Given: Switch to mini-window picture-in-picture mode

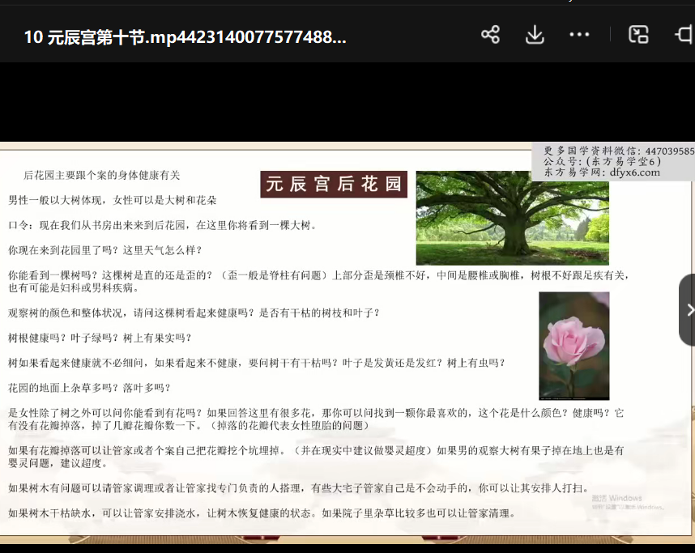Looking at the screenshot, I should click(639, 34).
